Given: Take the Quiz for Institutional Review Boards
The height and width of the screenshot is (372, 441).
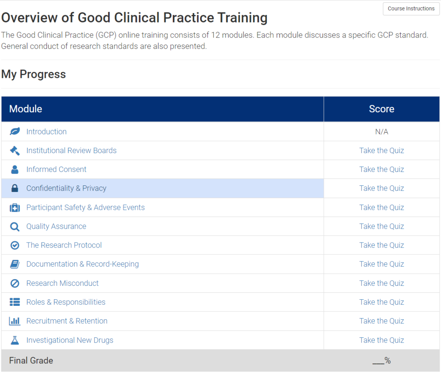Looking at the screenshot, I should [x=381, y=151].
